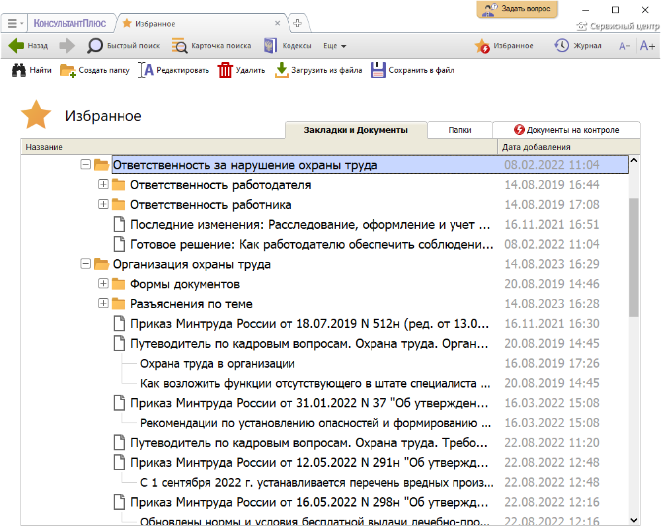Open Избранное star in toolbar

point(482,46)
